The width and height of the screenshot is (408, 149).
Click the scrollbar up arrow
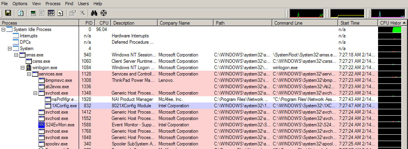pyautogui.click(x=405, y=23)
